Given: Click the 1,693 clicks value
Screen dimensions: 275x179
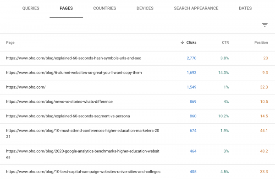Looking at the screenshot, I should click(x=191, y=73).
